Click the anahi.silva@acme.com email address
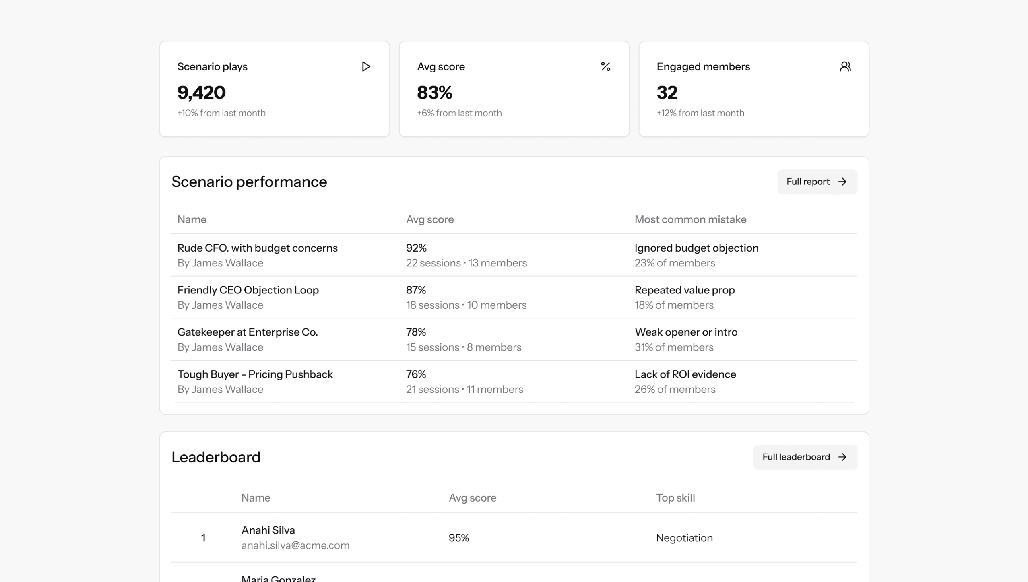Viewport: 1028px width, 582px height. click(x=295, y=545)
